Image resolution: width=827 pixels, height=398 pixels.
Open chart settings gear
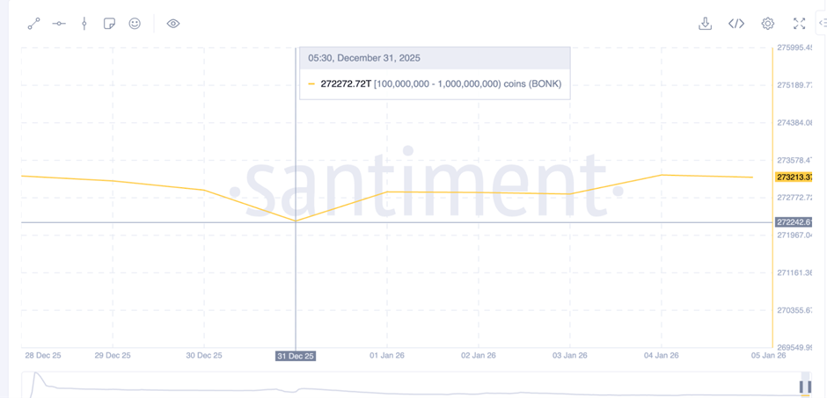tap(768, 24)
